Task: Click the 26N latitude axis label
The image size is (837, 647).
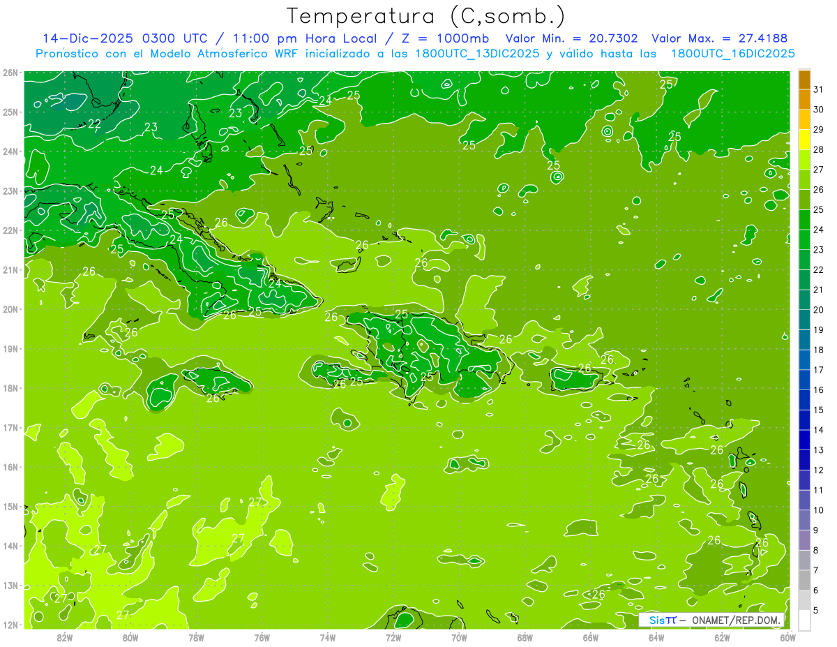Action: pyautogui.click(x=10, y=73)
